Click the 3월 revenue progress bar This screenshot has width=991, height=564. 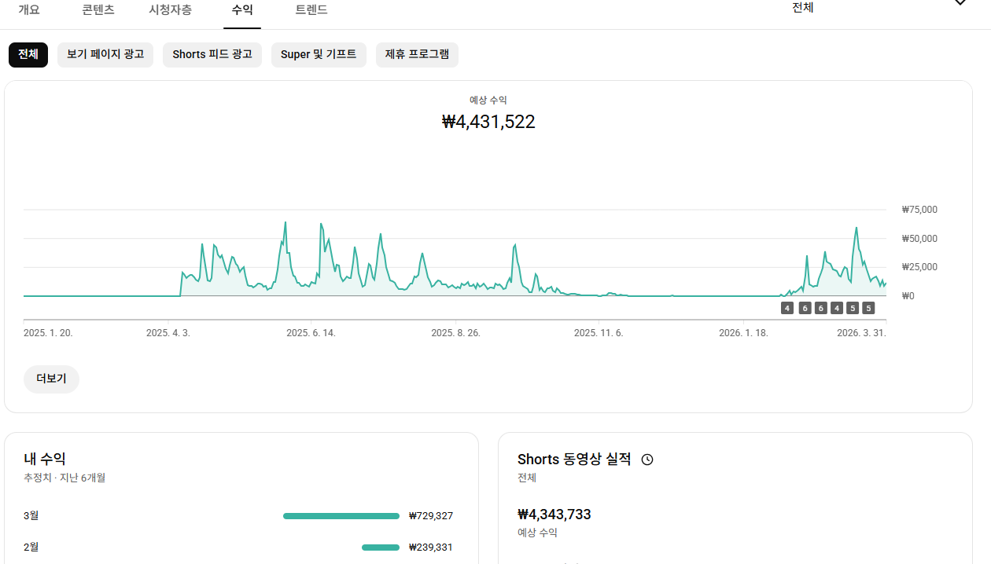341,516
